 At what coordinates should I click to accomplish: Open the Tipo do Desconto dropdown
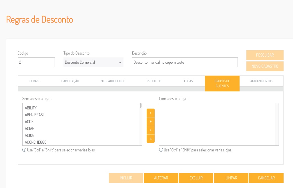coord(93,62)
